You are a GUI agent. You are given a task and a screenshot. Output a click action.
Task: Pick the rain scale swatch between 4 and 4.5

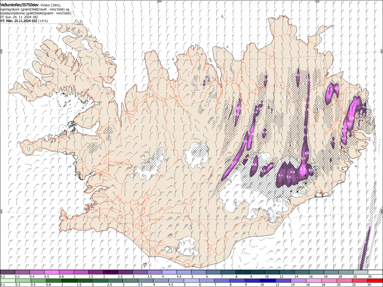(x=161, y=280)
